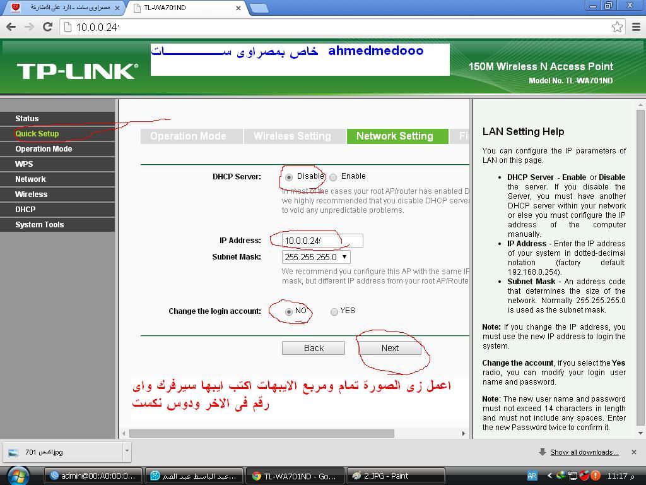Bookmark this page with the star icon
This screenshot has height=485, width=646.
(617, 27)
